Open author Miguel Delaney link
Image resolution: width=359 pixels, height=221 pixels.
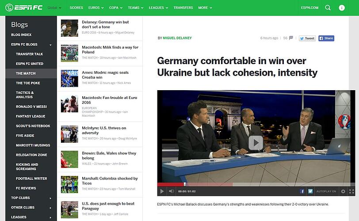pos(177,38)
